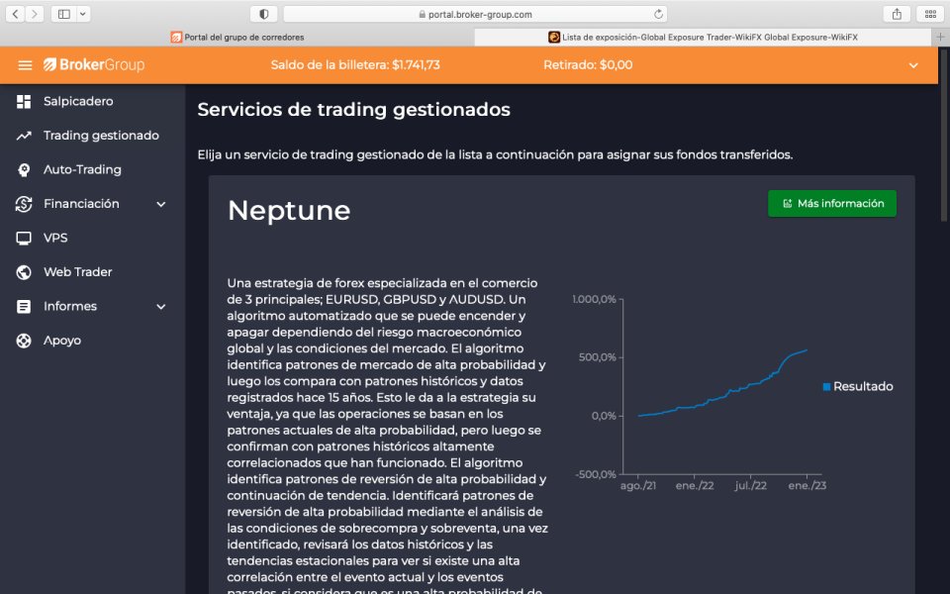Click the Retirado: $0,00 text
950x594 pixels.
click(588, 65)
